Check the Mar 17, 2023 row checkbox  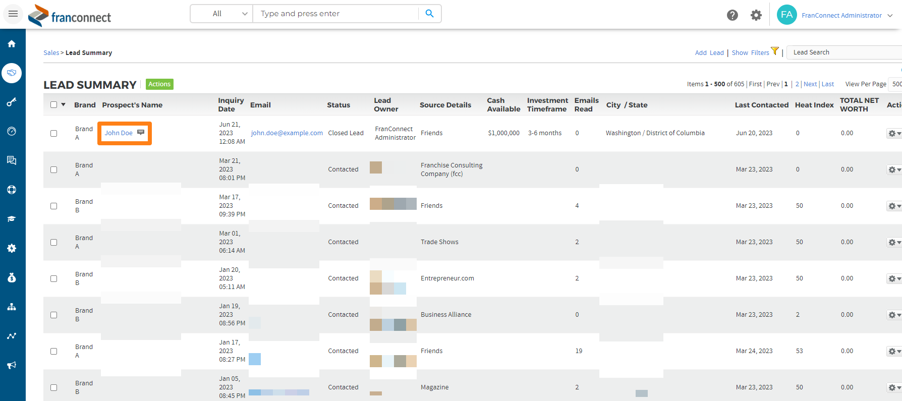click(54, 206)
